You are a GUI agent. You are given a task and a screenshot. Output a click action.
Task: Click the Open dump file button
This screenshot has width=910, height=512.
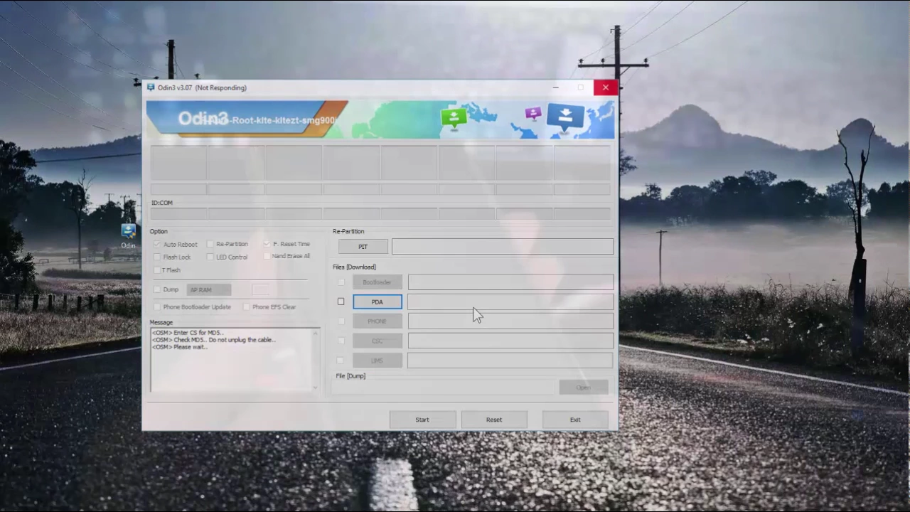[x=584, y=388]
